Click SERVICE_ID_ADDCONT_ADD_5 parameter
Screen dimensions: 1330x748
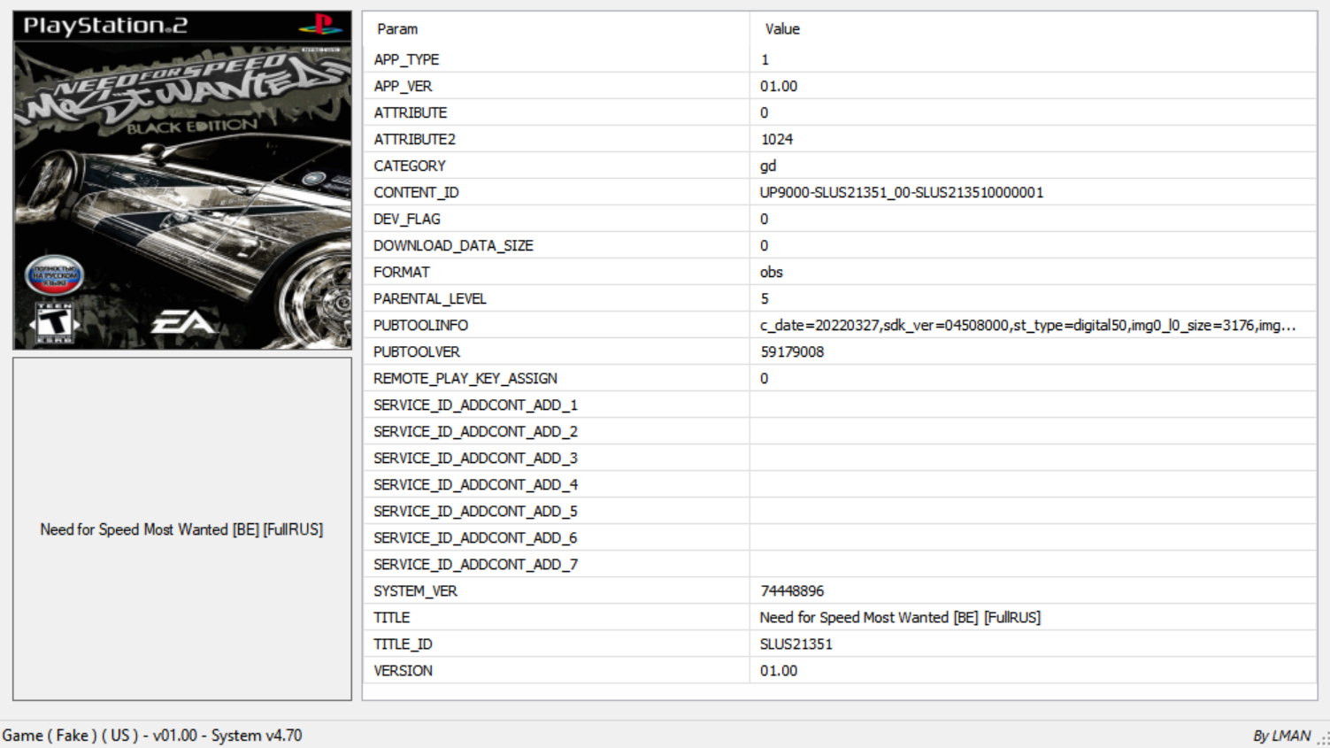pos(475,511)
